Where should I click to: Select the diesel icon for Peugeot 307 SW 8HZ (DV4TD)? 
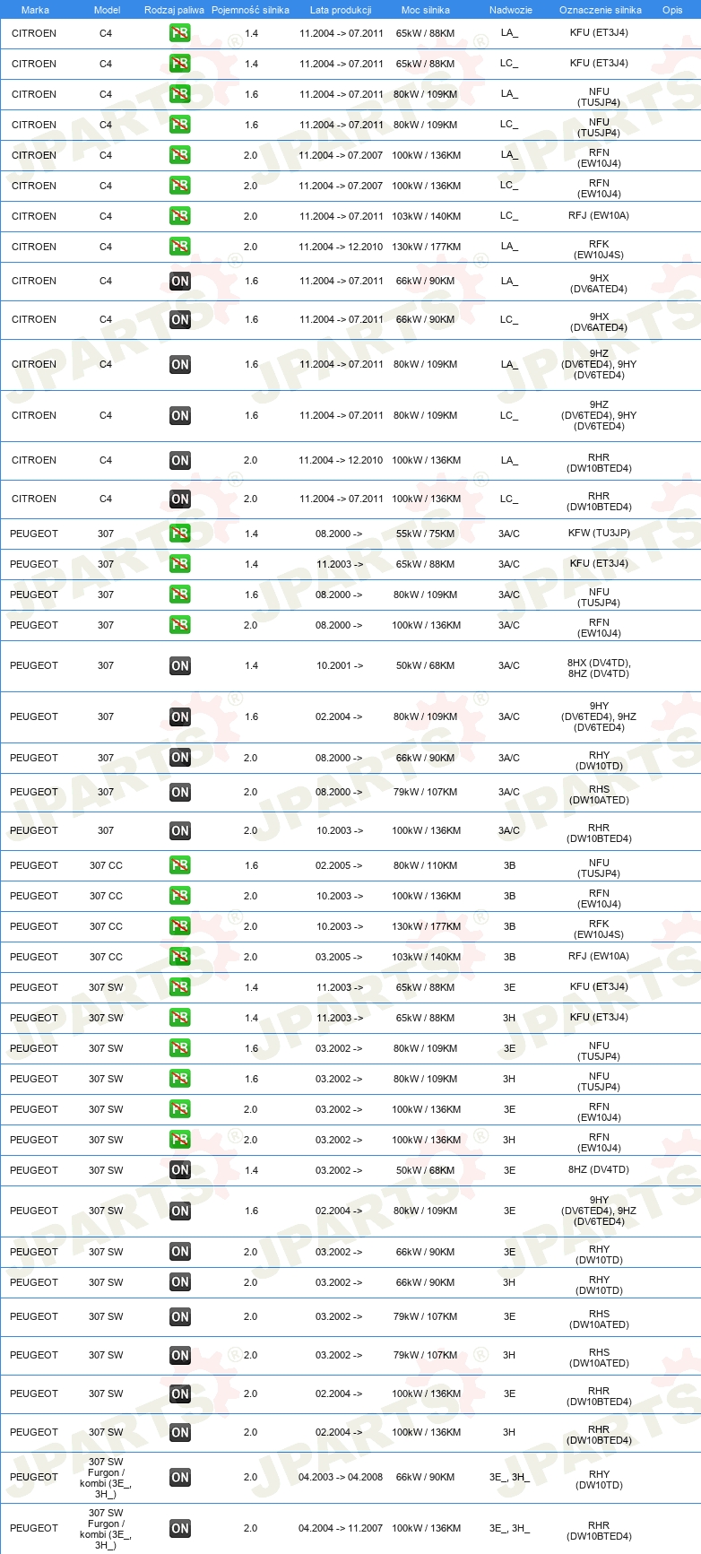(x=180, y=1170)
